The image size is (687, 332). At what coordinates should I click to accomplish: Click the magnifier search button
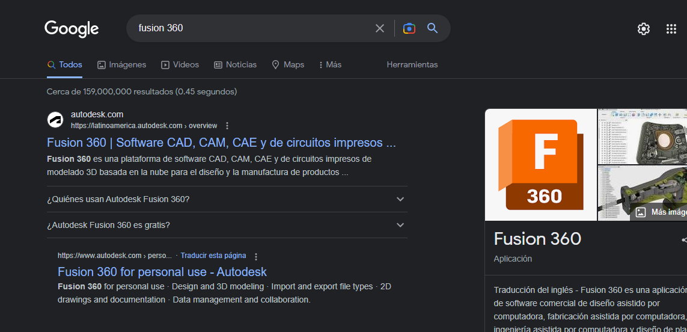point(432,28)
